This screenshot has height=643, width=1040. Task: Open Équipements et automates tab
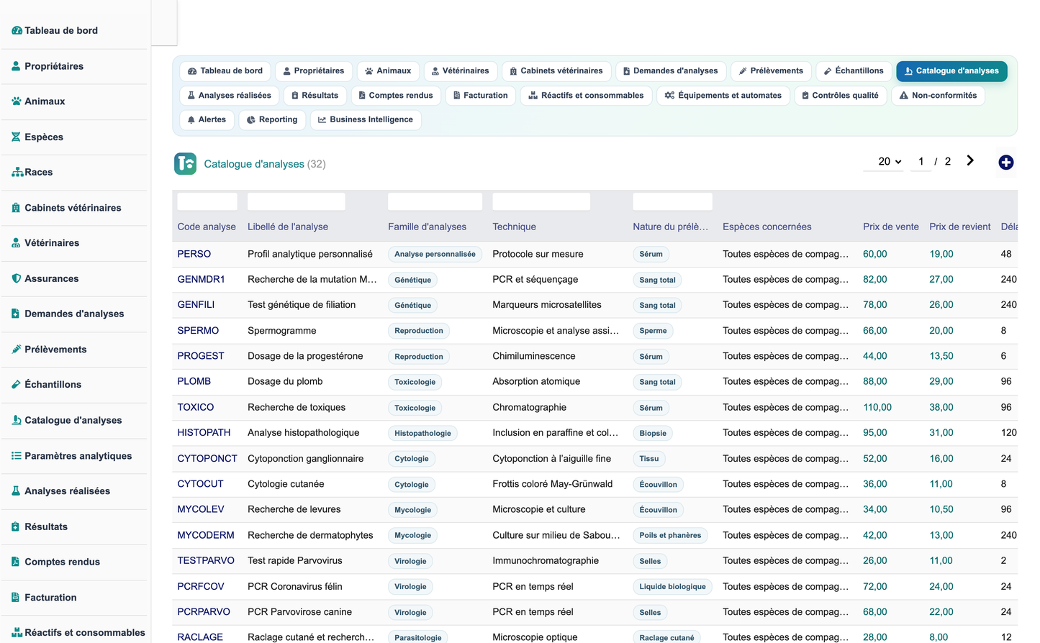723,96
